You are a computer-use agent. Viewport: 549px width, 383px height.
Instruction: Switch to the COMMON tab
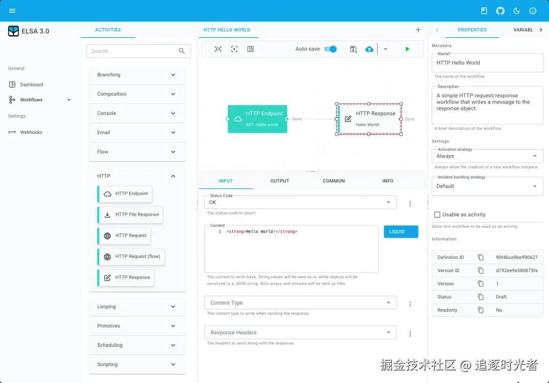[333, 181]
